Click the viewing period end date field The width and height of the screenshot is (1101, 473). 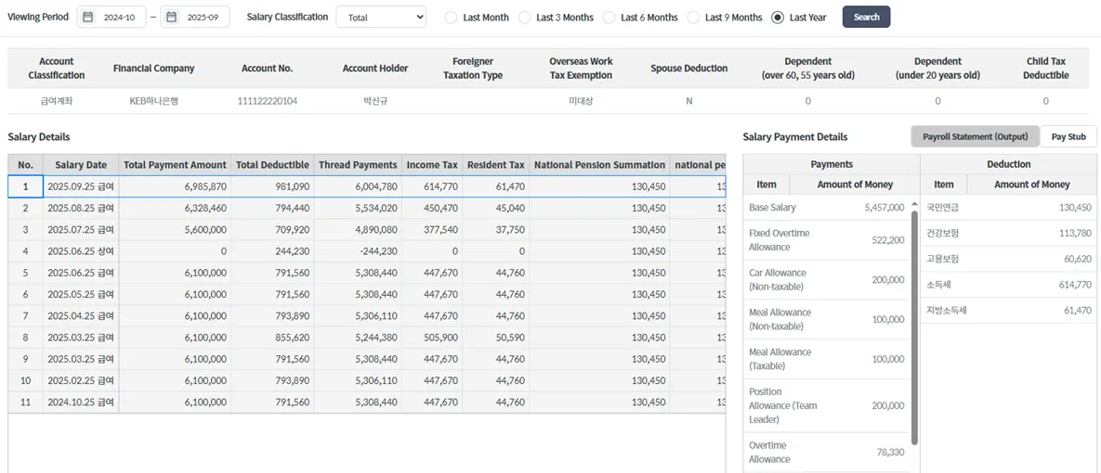point(203,18)
